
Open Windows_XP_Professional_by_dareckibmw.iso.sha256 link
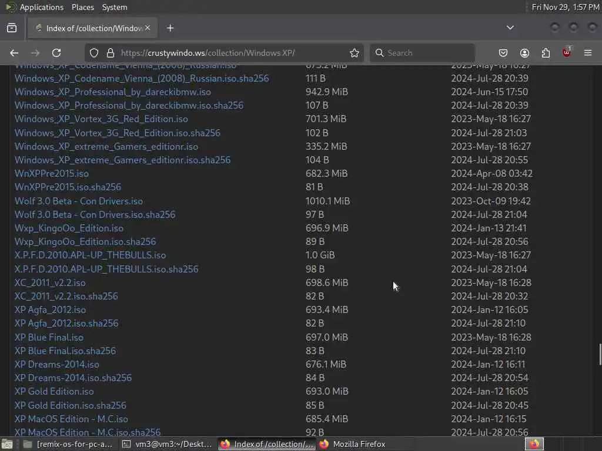pos(129,105)
